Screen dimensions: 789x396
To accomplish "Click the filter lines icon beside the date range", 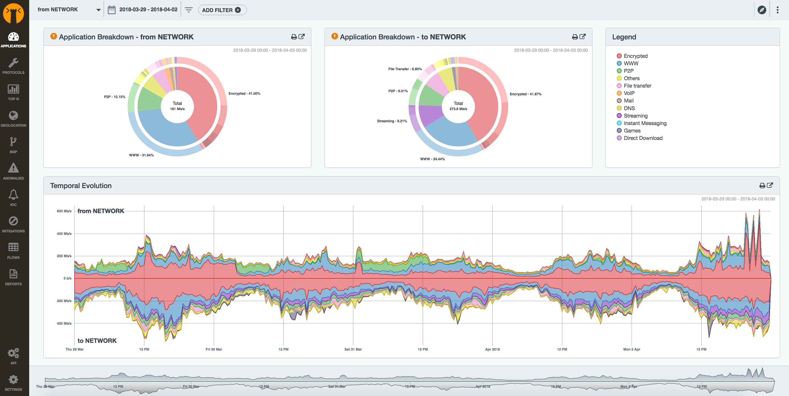I will (189, 10).
